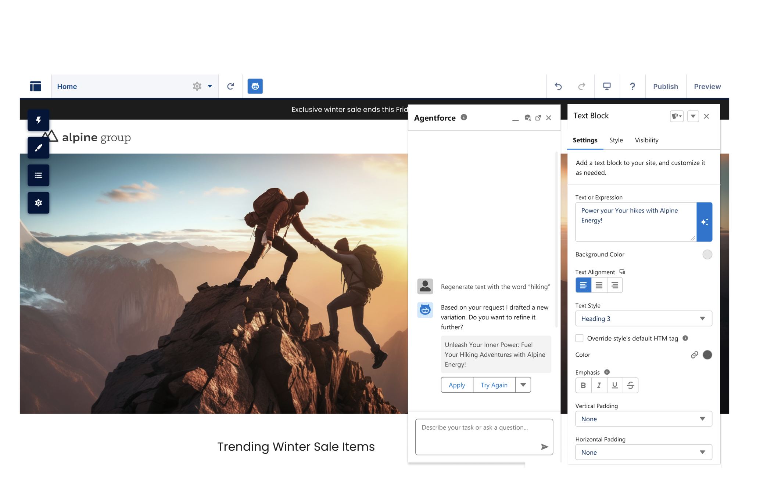Enable Override style's default HTML tag checkbox
The width and height of the screenshot is (760, 502).
click(x=580, y=338)
